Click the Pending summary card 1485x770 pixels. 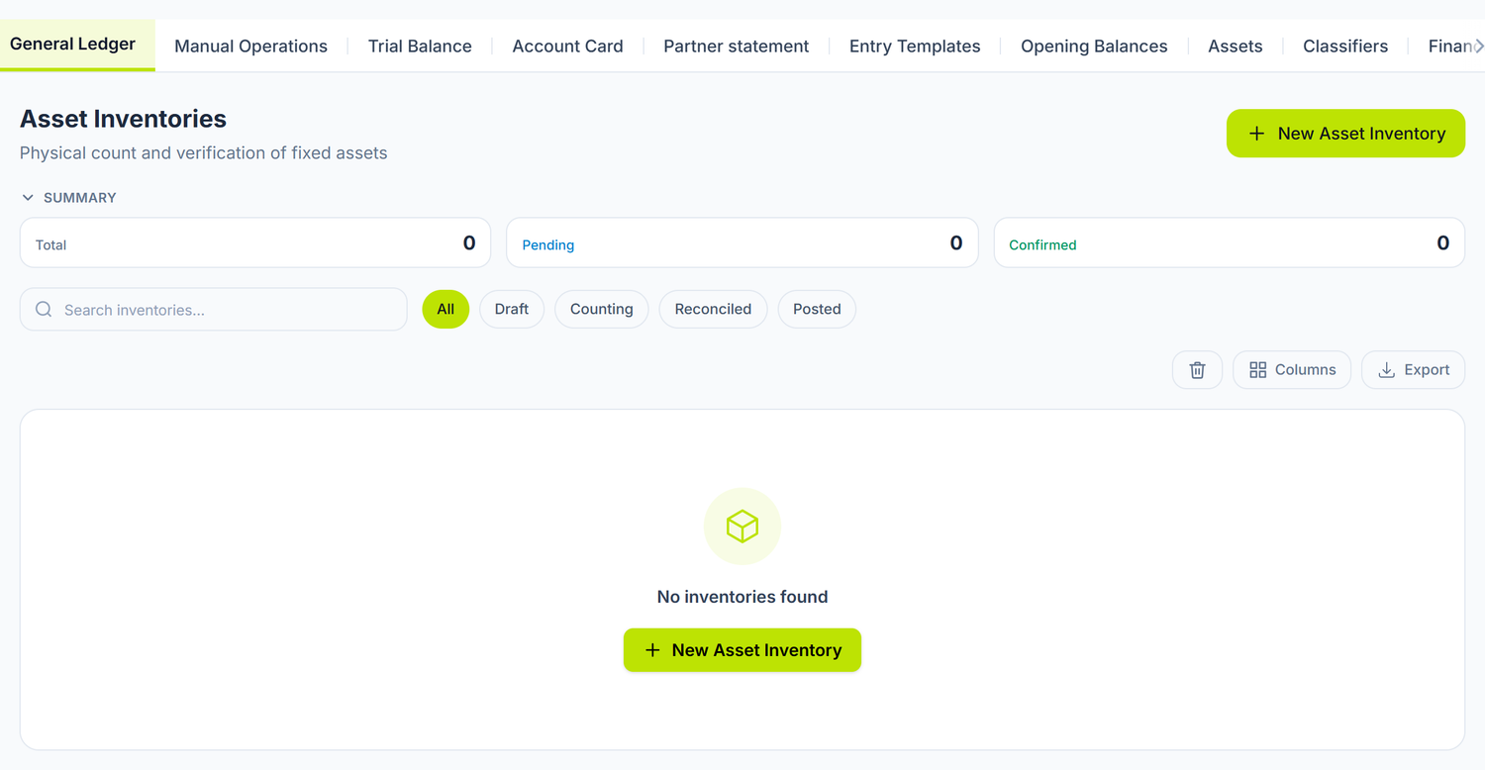click(x=742, y=243)
